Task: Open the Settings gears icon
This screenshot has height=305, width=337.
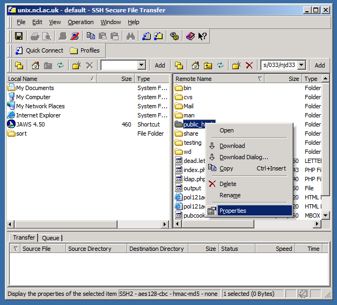Action: pyautogui.click(x=174, y=36)
